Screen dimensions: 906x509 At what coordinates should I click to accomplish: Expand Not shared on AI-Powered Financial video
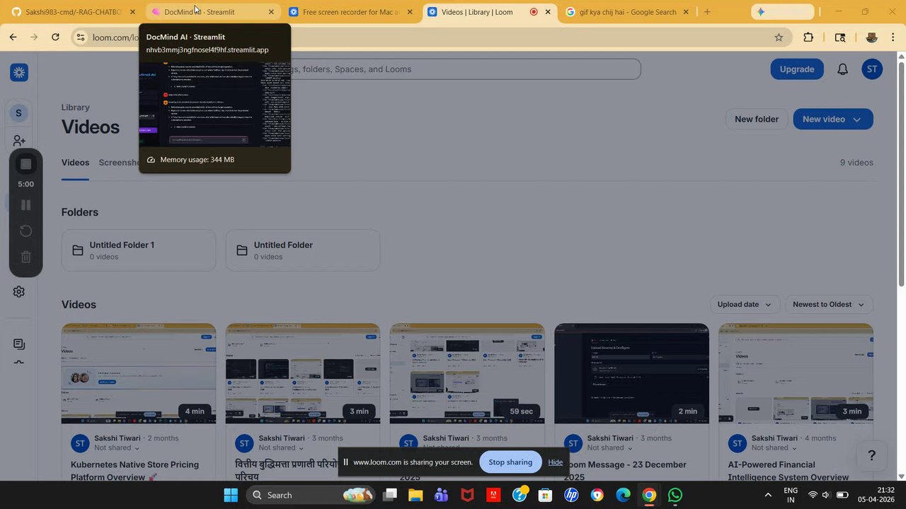(x=774, y=448)
